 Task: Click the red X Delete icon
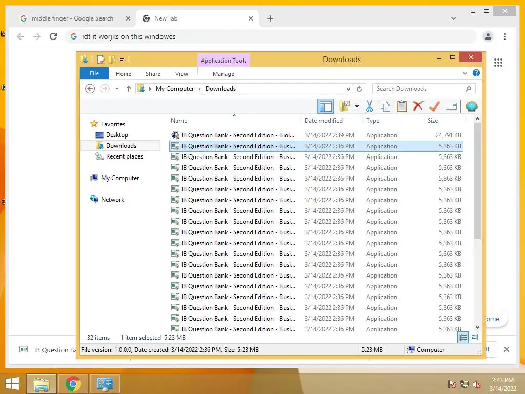coord(418,106)
